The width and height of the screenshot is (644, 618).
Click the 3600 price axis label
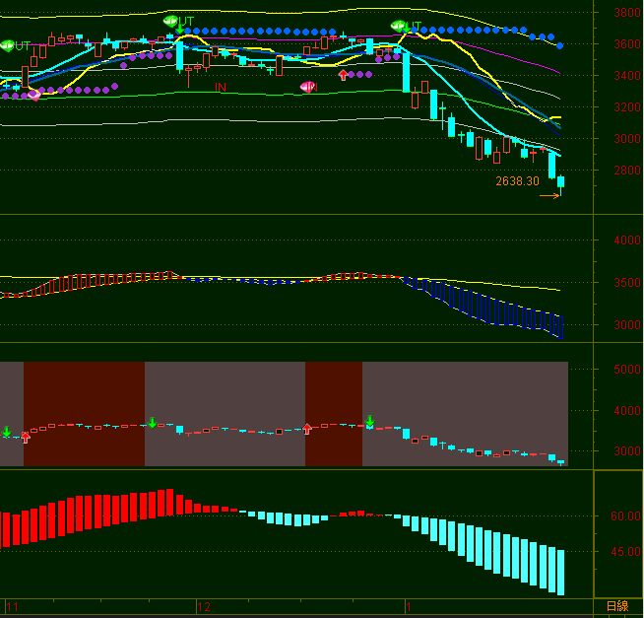pyautogui.click(x=626, y=44)
